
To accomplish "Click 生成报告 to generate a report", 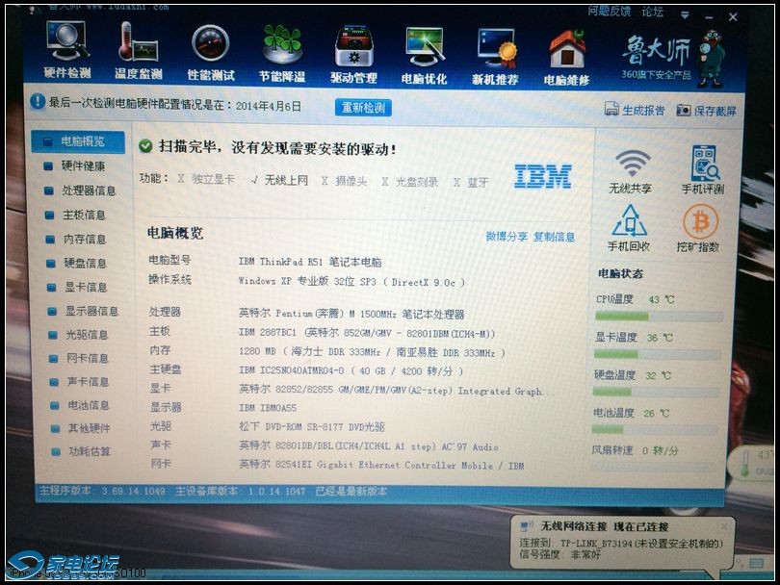I will click(x=636, y=111).
